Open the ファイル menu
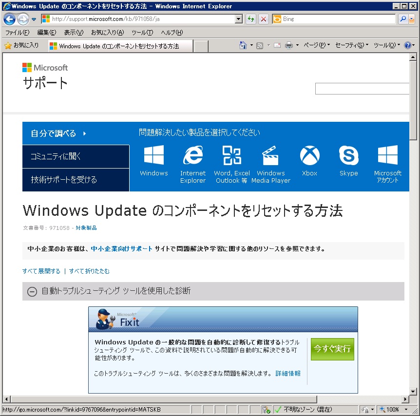 [17, 33]
